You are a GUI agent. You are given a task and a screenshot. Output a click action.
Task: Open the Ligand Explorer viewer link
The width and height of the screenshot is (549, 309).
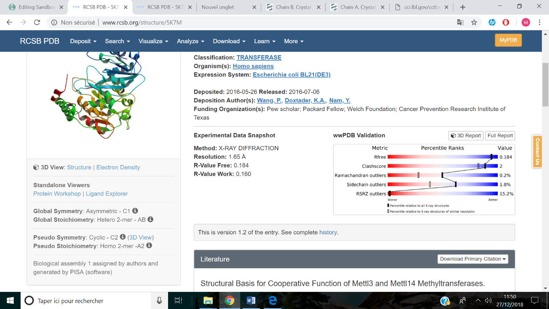(107, 194)
